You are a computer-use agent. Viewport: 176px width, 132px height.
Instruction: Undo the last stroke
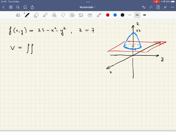tap(144, 7)
